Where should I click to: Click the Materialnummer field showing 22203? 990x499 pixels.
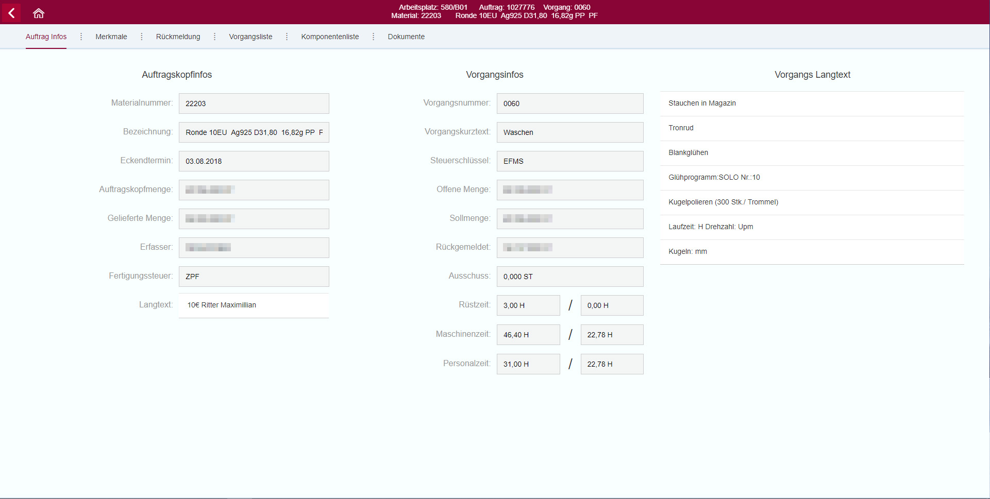click(254, 103)
